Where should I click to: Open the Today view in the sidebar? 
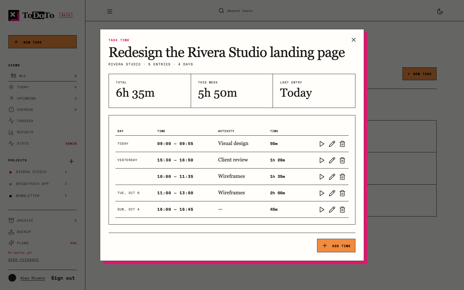tap(43, 87)
